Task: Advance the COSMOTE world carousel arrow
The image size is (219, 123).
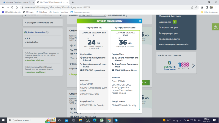Action: [x=193, y=66]
